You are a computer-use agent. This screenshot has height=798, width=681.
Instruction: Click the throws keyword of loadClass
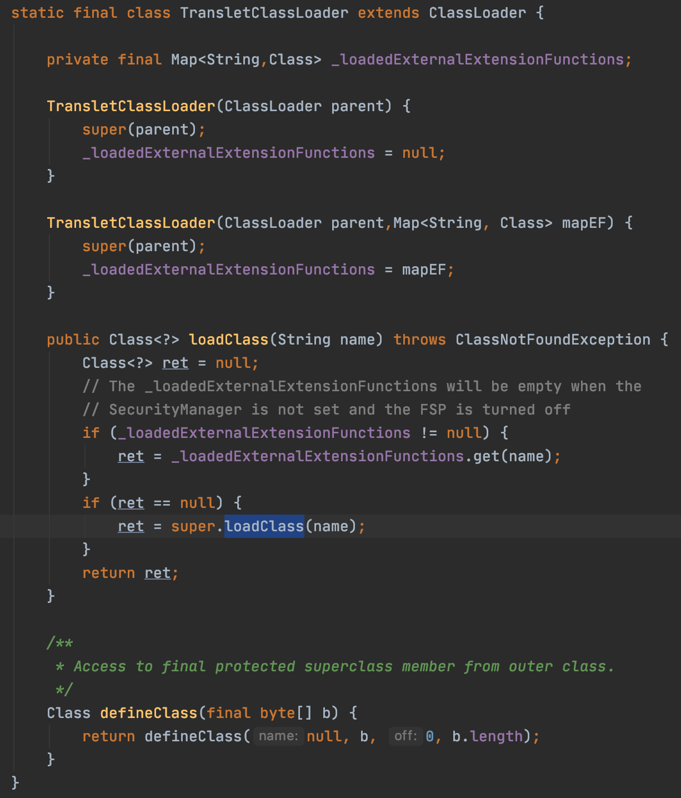(419, 340)
